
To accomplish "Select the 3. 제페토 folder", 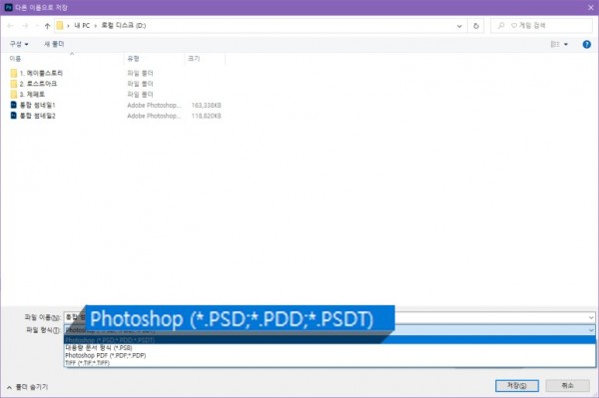I will pyautogui.click(x=32, y=94).
